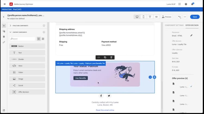Open the add components plus icon
This screenshot has height=114, width=204.
coord(4,26)
